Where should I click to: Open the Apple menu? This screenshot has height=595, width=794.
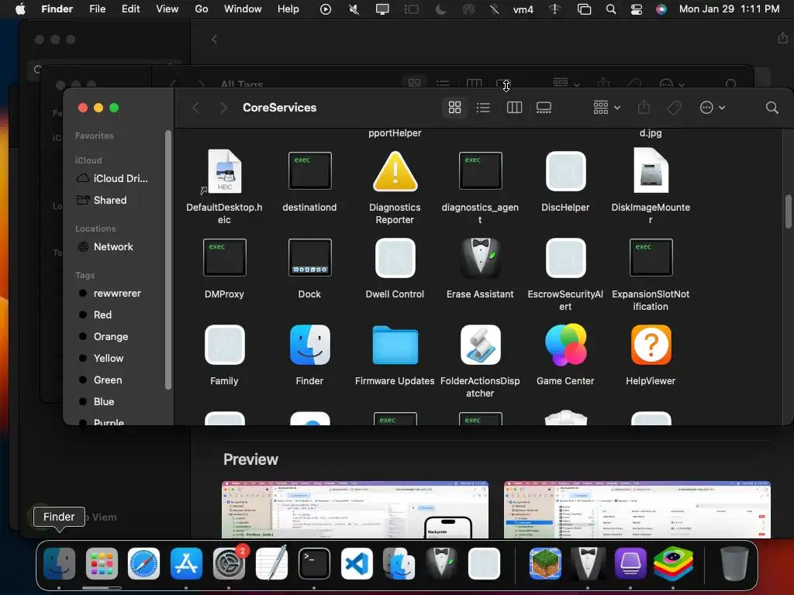tap(20, 9)
